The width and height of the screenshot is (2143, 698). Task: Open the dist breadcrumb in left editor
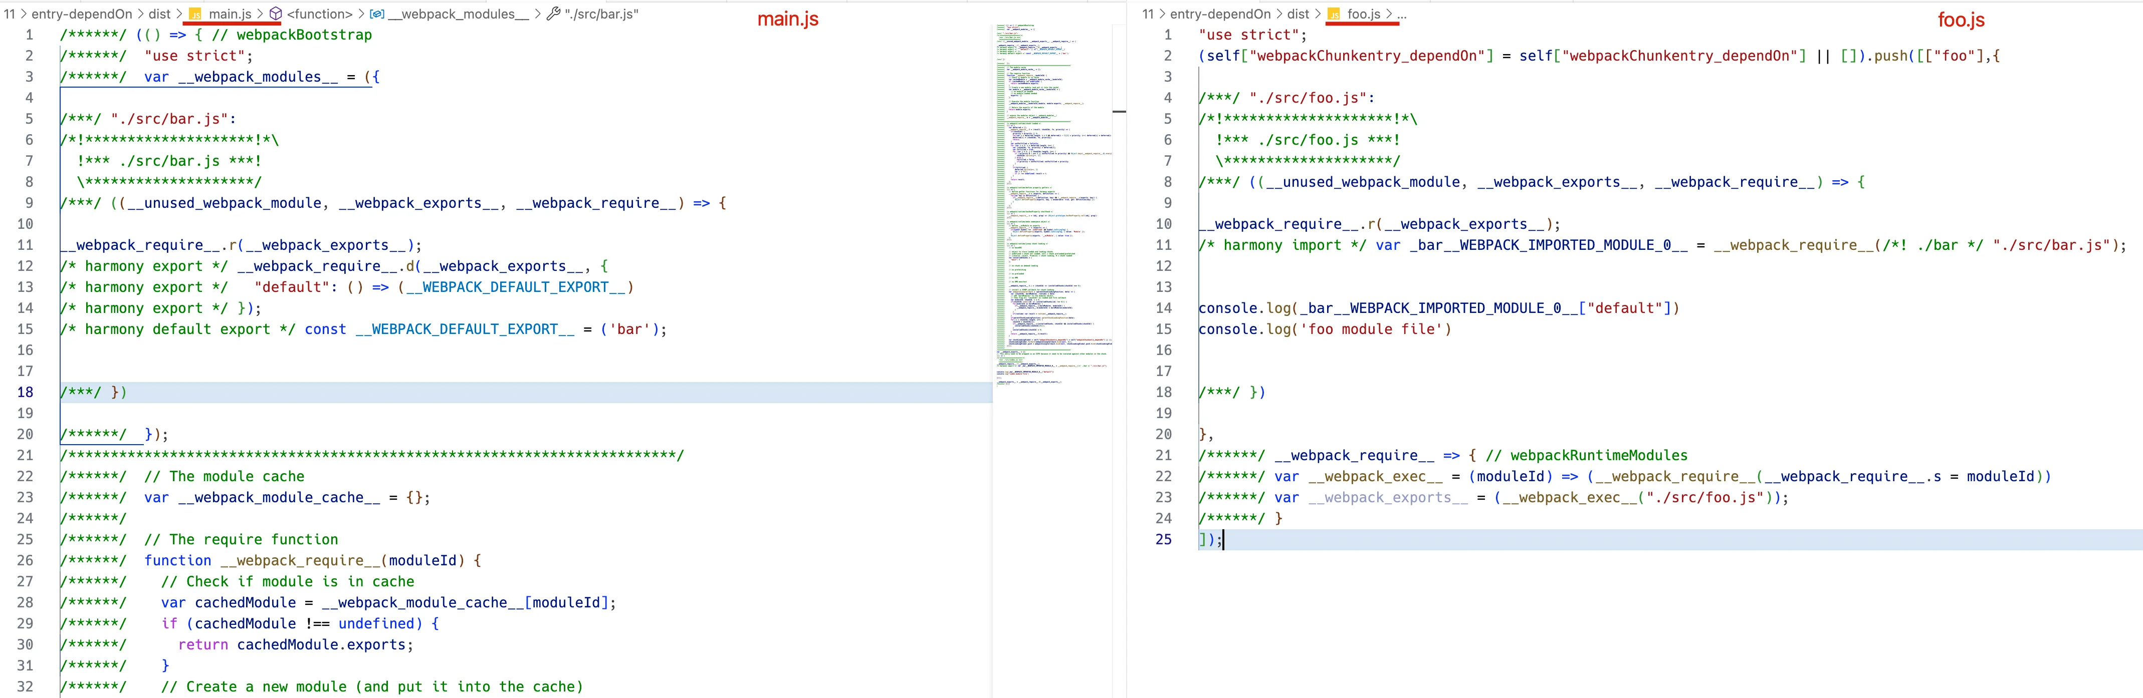coord(160,14)
